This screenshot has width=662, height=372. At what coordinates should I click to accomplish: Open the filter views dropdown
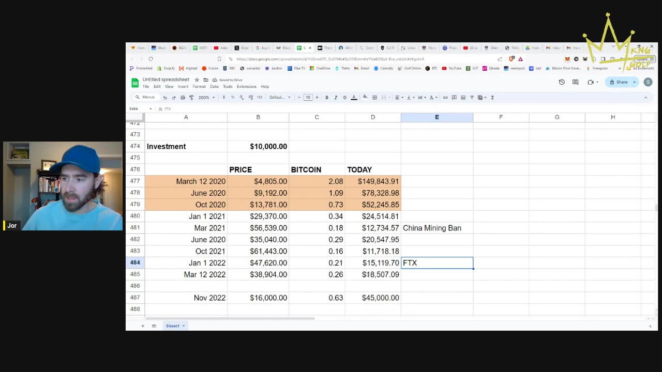tap(482, 97)
